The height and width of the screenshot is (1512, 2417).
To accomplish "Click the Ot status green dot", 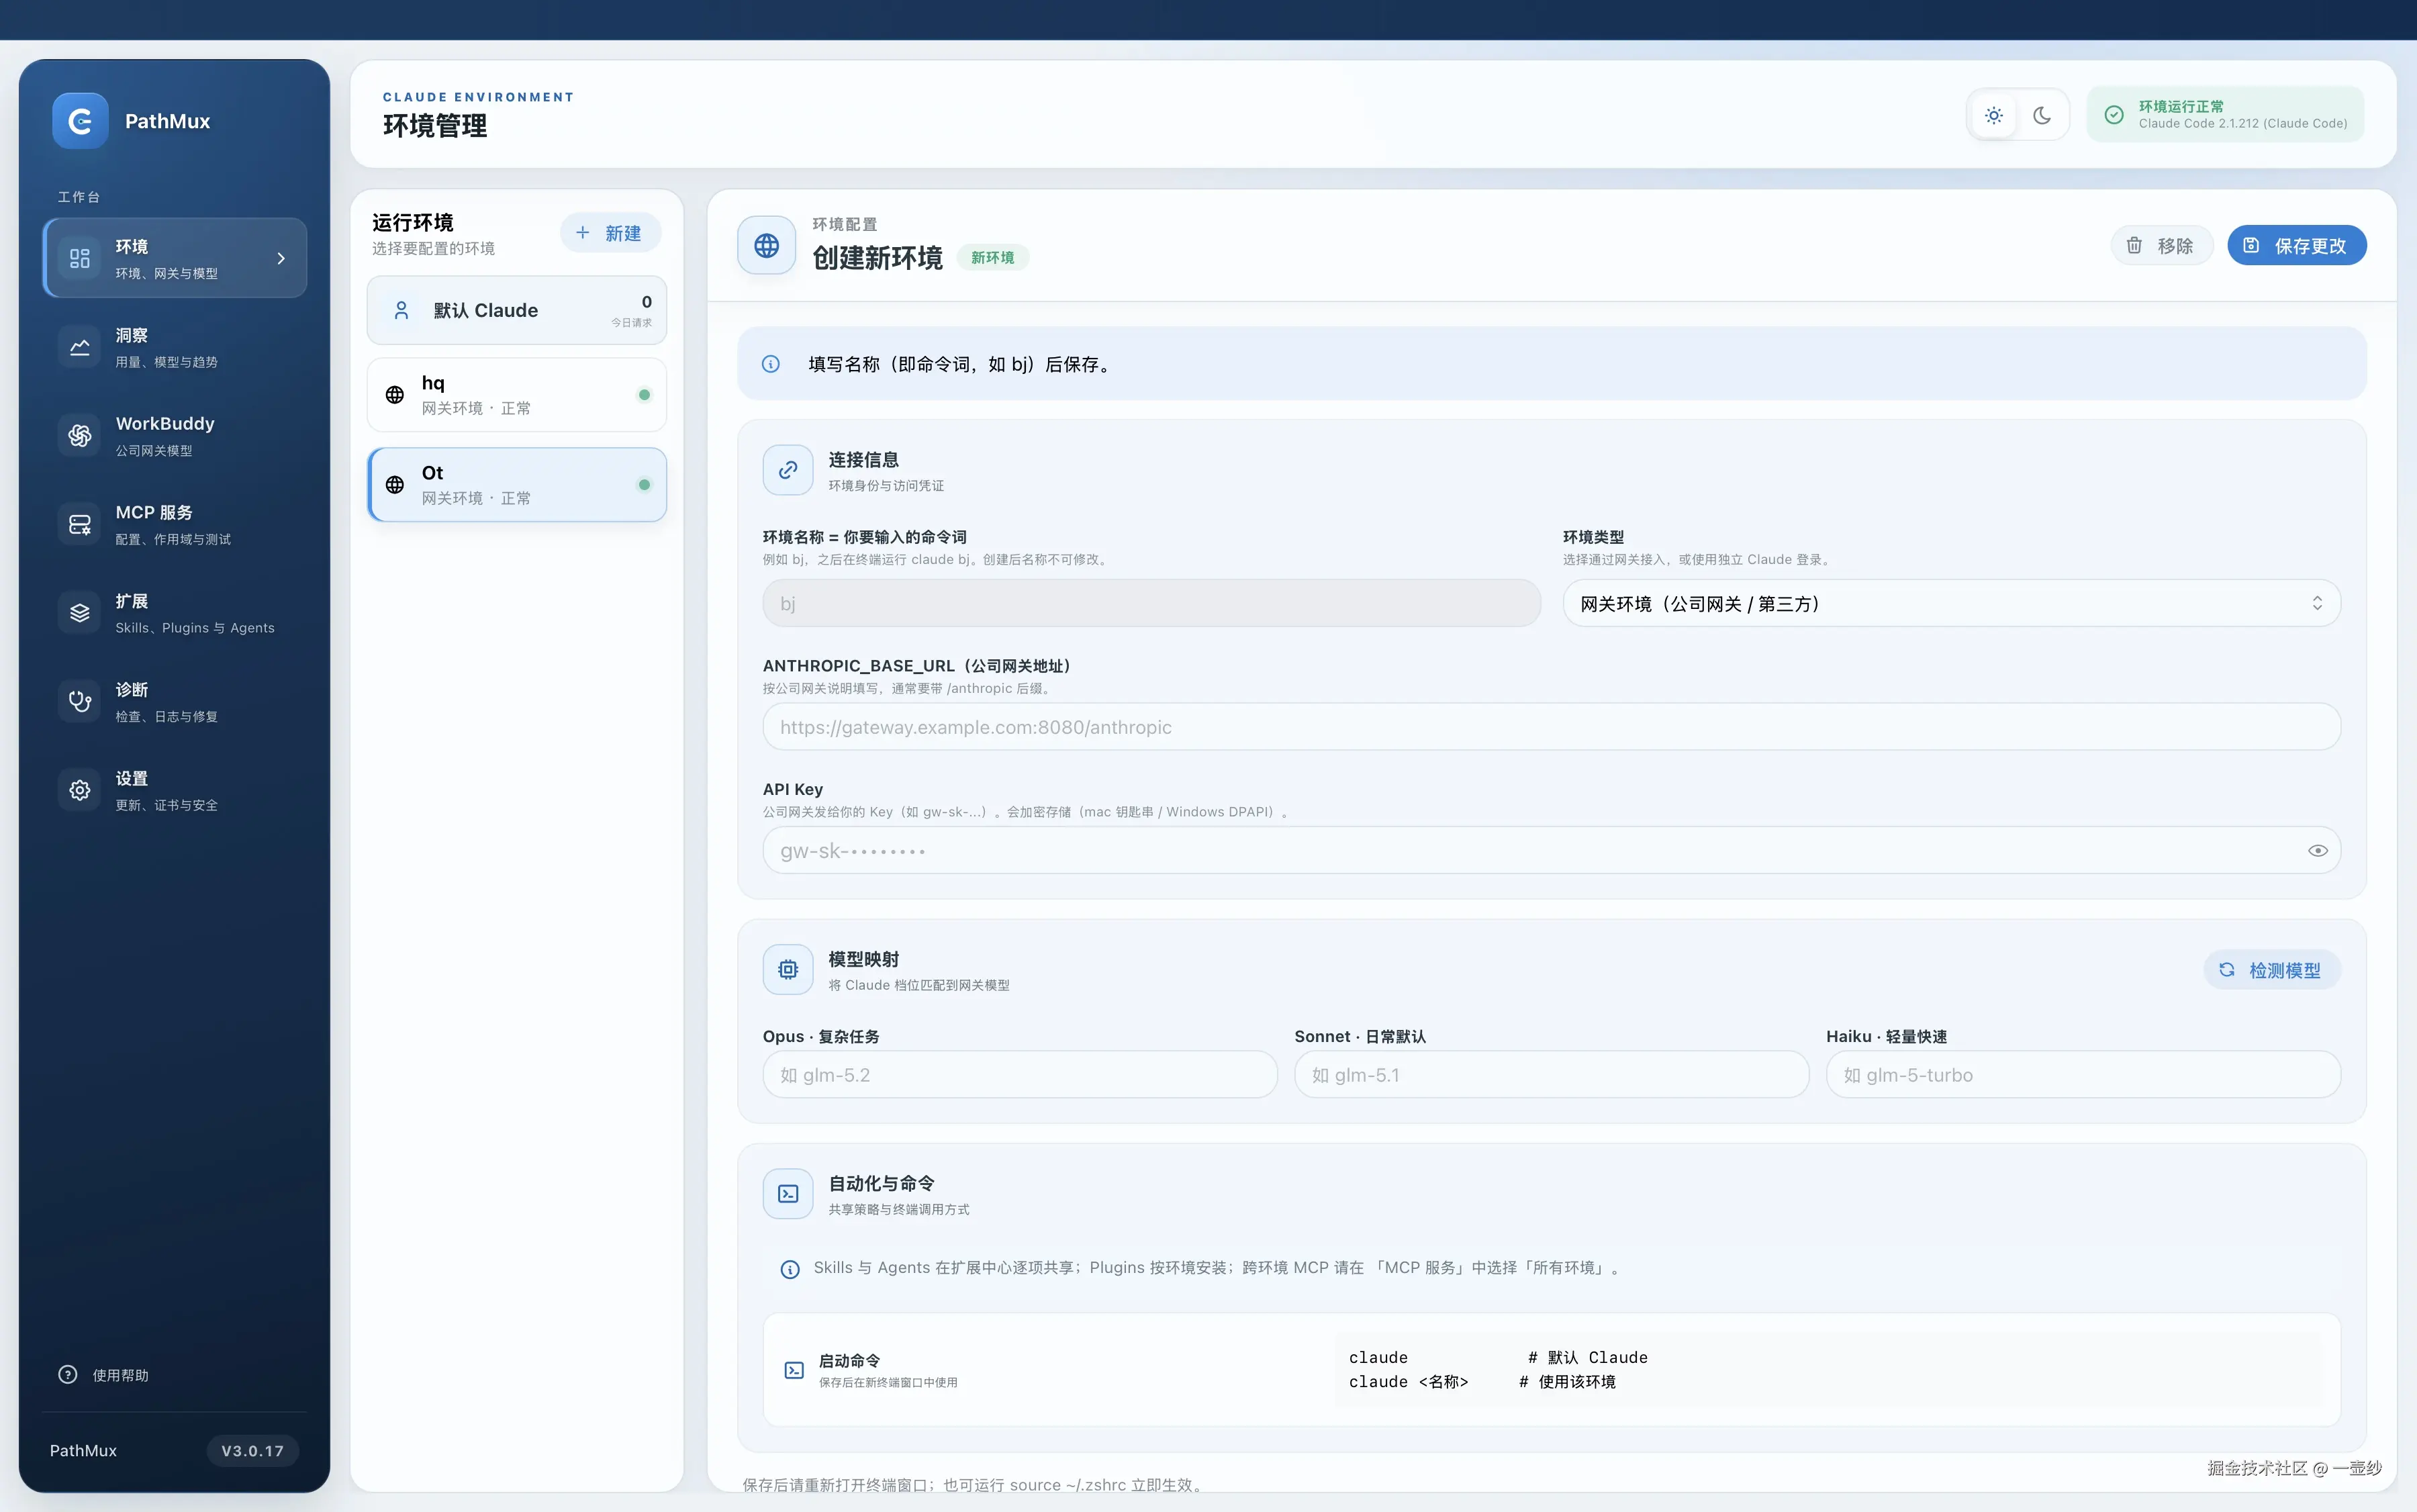I will point(644,485).
